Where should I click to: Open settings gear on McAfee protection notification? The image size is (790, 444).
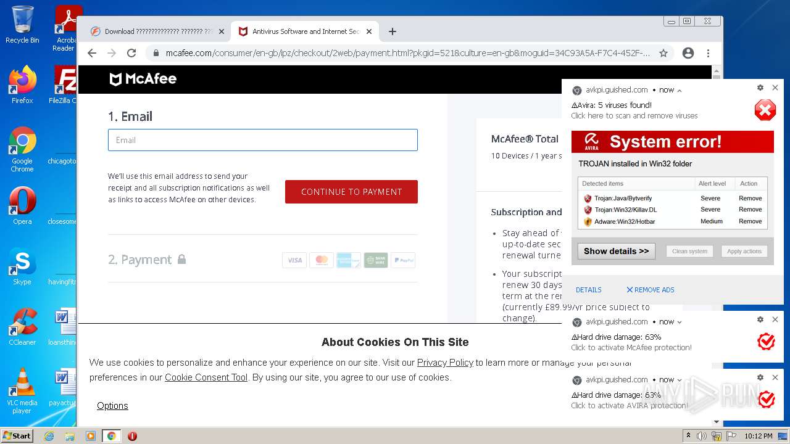760,319
